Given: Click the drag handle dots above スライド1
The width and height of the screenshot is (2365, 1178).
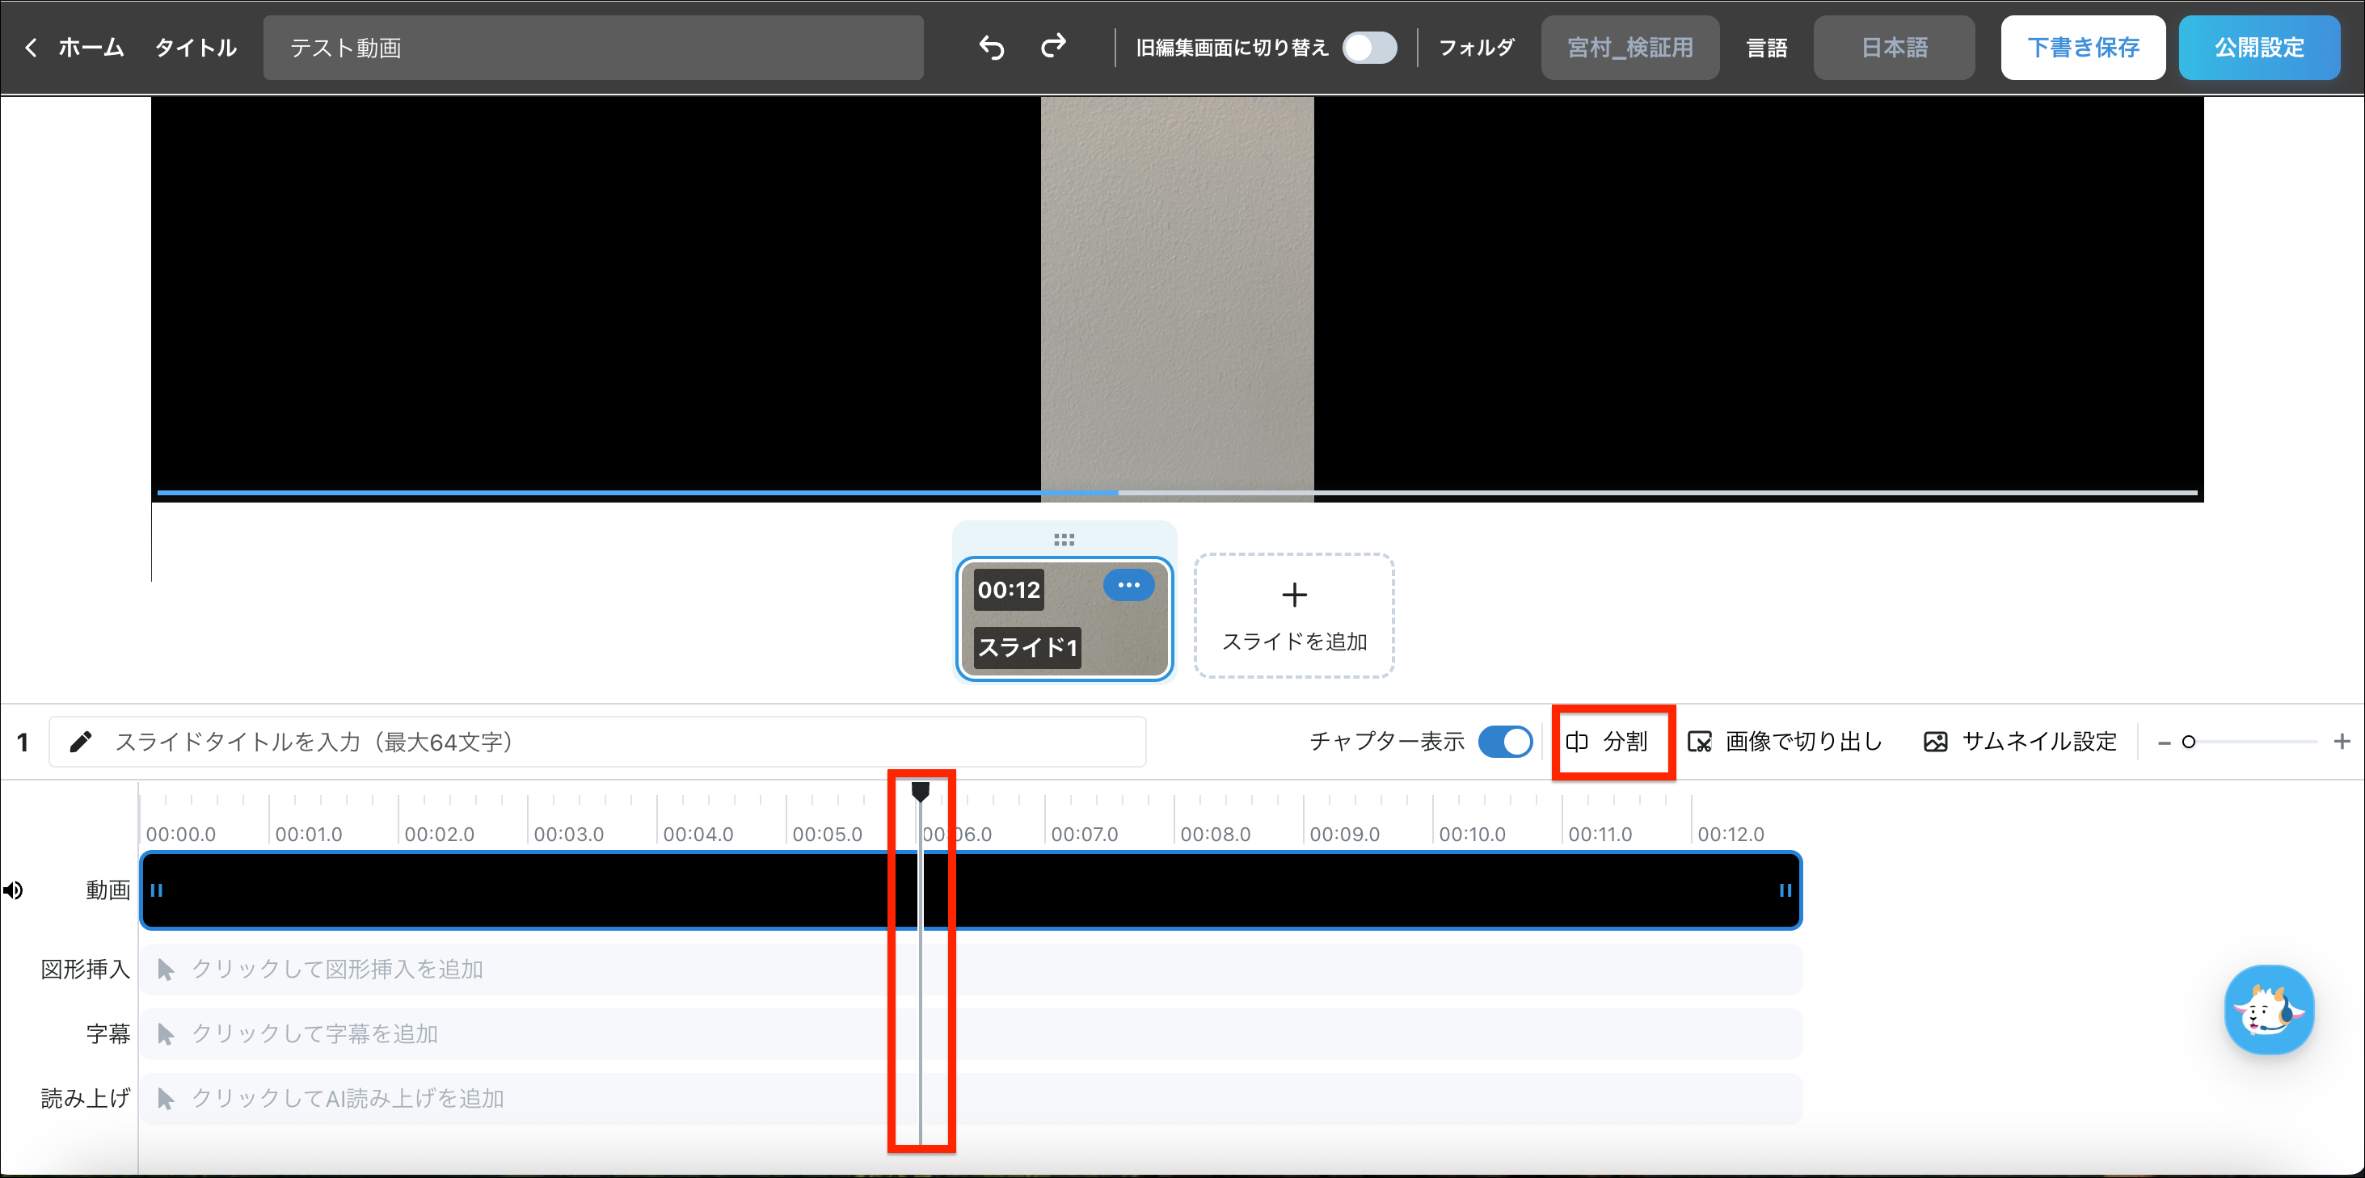Looking at the screenshot, I should 1064,540.
